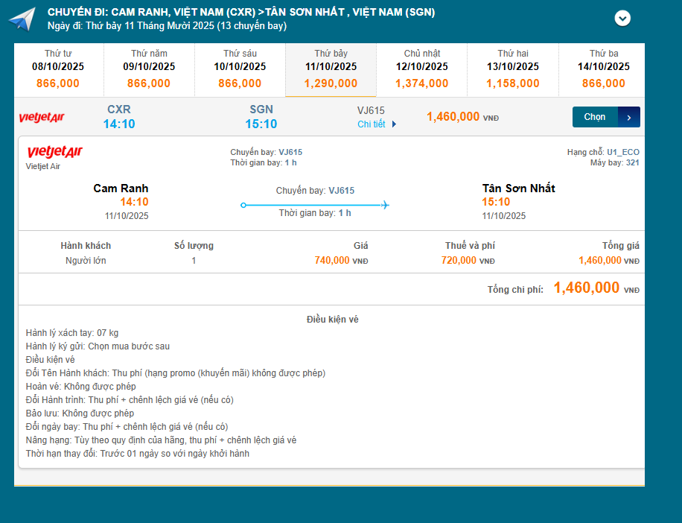The height and width of the screenshot is (523, 682).
Task: Click the origin circle on route line
Action: [x=243, y=205]
